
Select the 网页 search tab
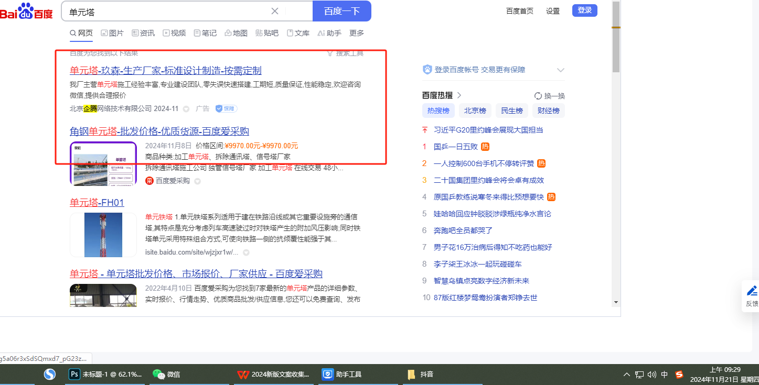coord(81,33)
